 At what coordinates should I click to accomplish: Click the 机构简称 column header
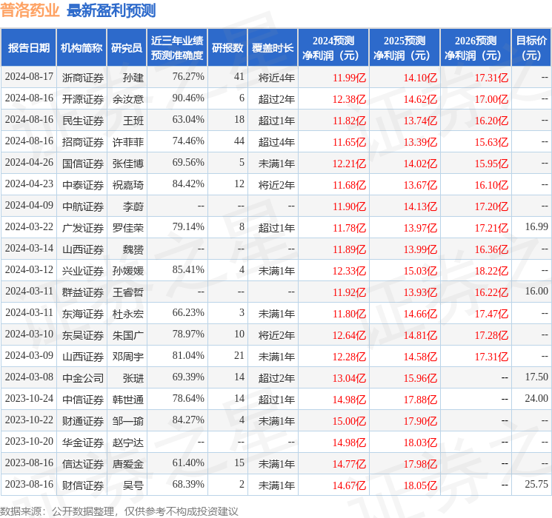click(82, 47)
